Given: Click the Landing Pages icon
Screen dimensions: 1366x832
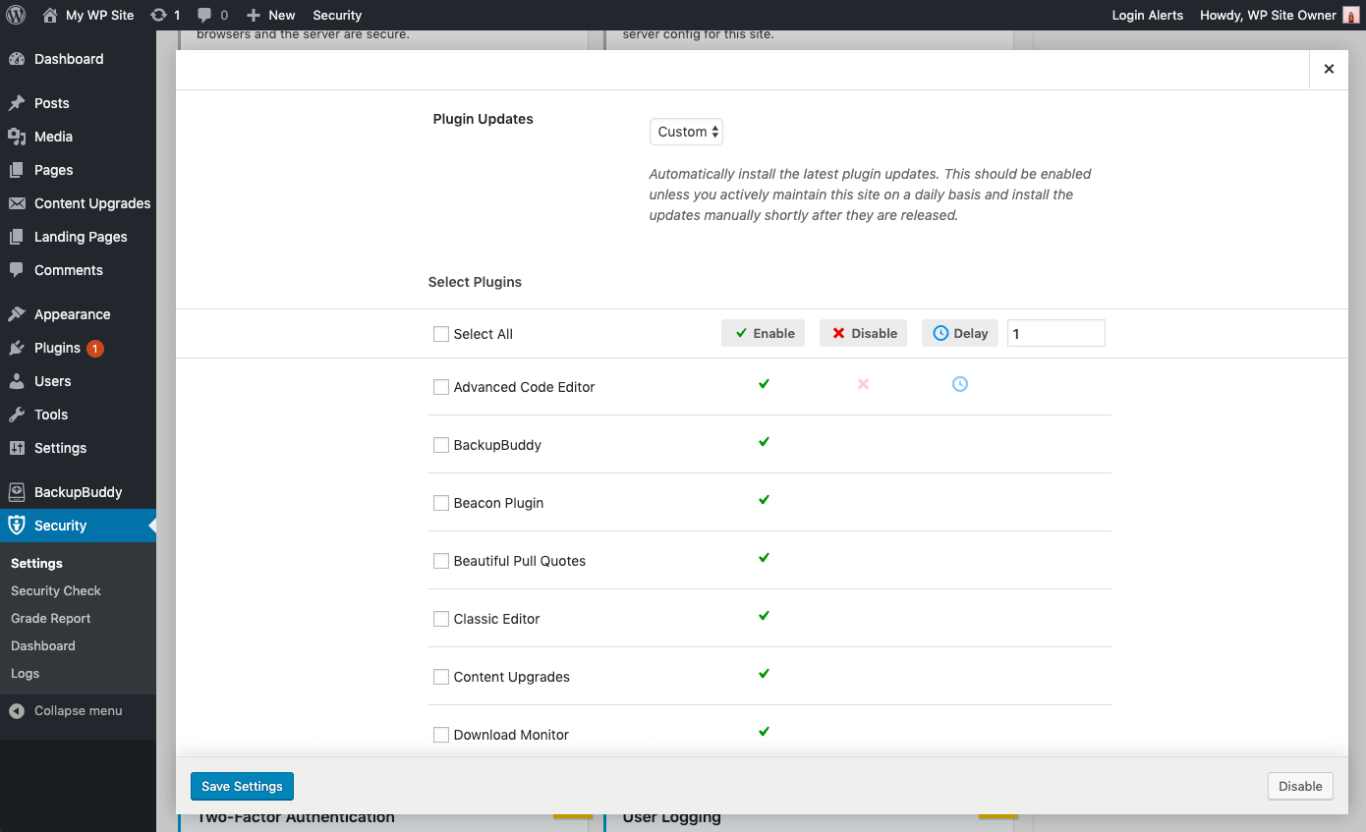Looking at the screenshot, I should [x=17, y=237].
